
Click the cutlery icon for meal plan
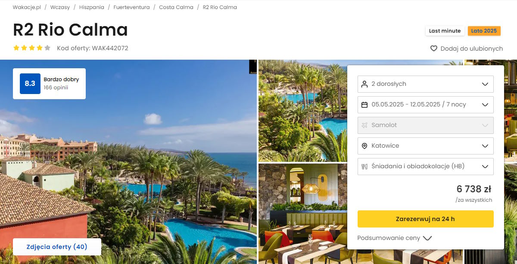(x=364, y=166)
